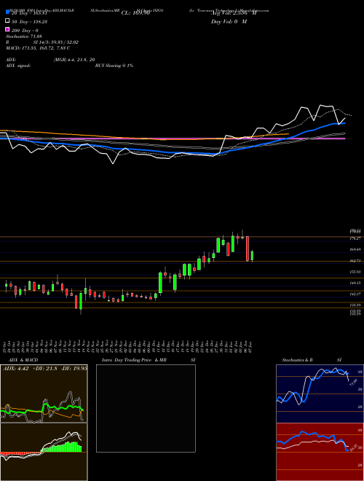Click the 'MACD: 171.55, 163.72, 7.83 C' readout

tap(38, 48)
